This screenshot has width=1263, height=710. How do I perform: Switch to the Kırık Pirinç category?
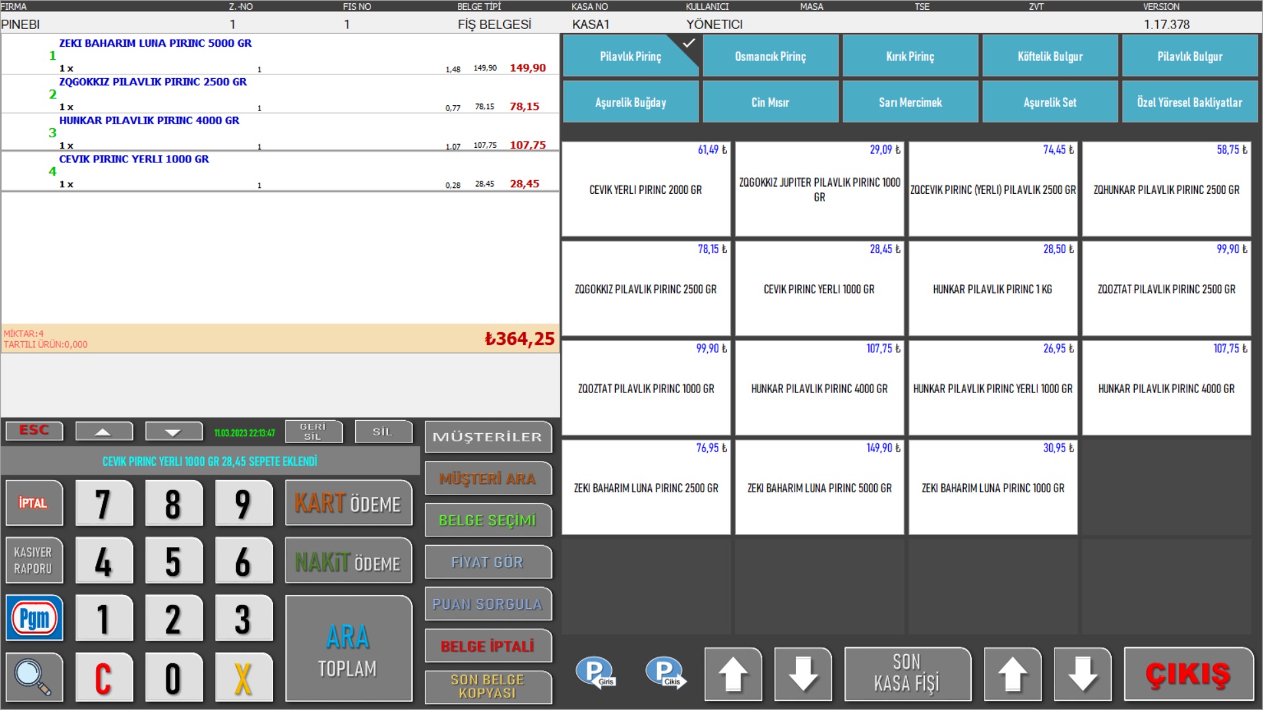click(x=910, y=57)
